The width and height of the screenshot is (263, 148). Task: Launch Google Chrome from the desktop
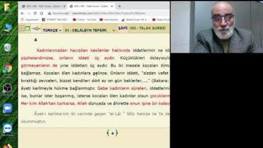[7, 68]
